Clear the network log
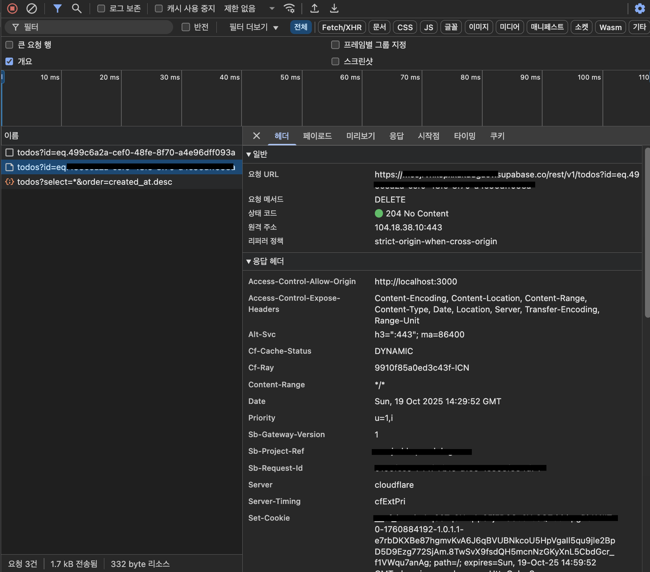650x572 pixels. 32,8
